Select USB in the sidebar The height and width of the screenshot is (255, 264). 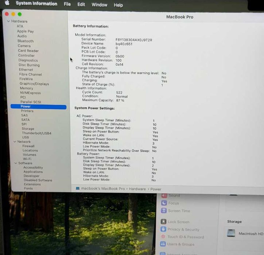26,137
